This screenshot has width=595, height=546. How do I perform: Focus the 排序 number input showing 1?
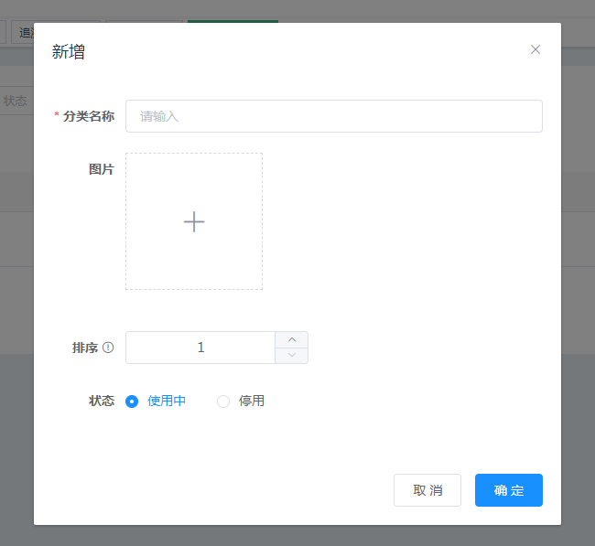200,348
